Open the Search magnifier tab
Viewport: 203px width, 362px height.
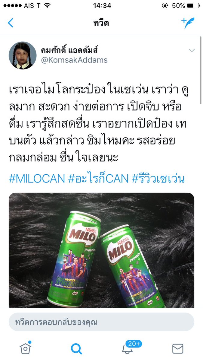[x=76, y=349]
